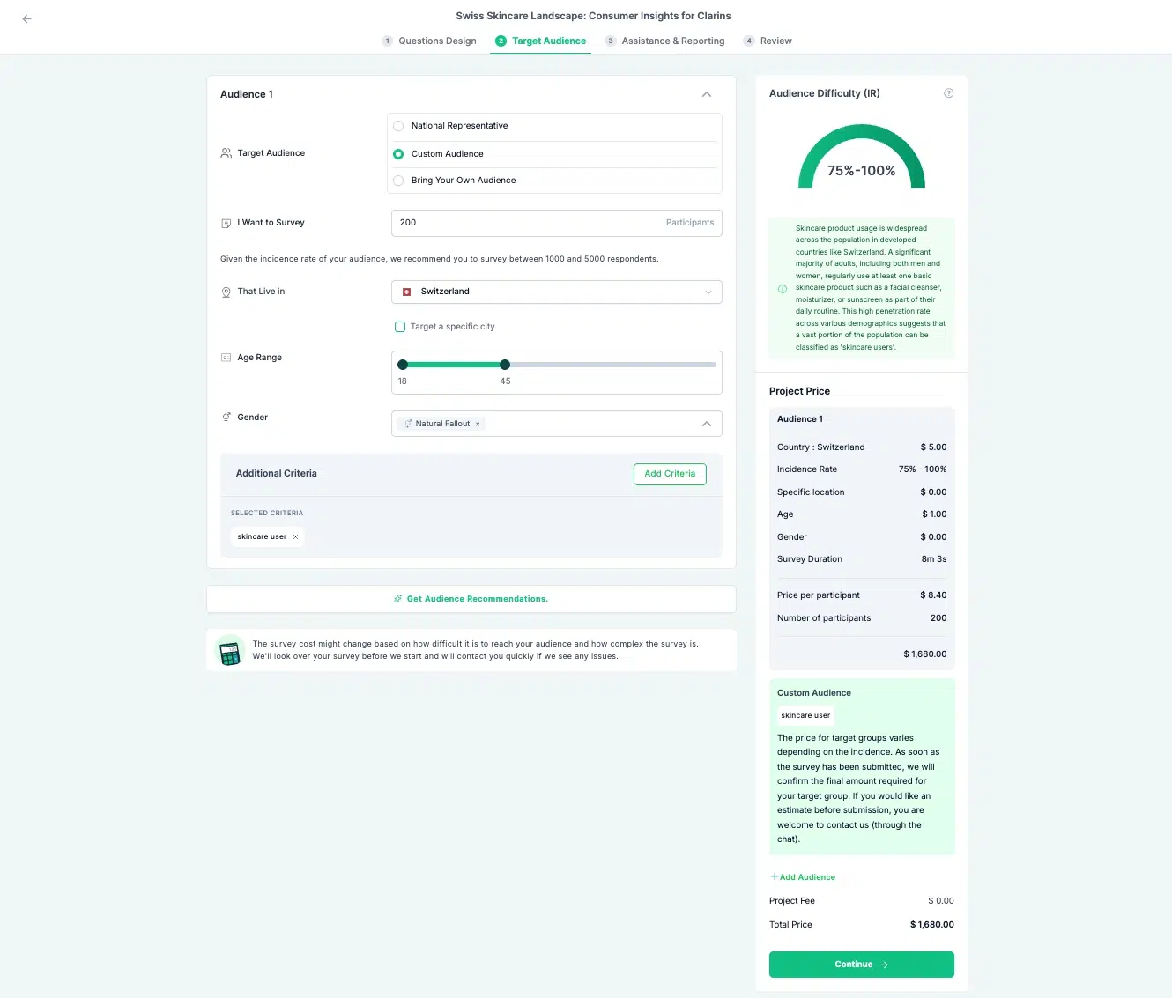This screenshot has width=1172, height=998.
Task: Click the skincare user tag in Custom Audience
Action: click(x=805, y=715)
